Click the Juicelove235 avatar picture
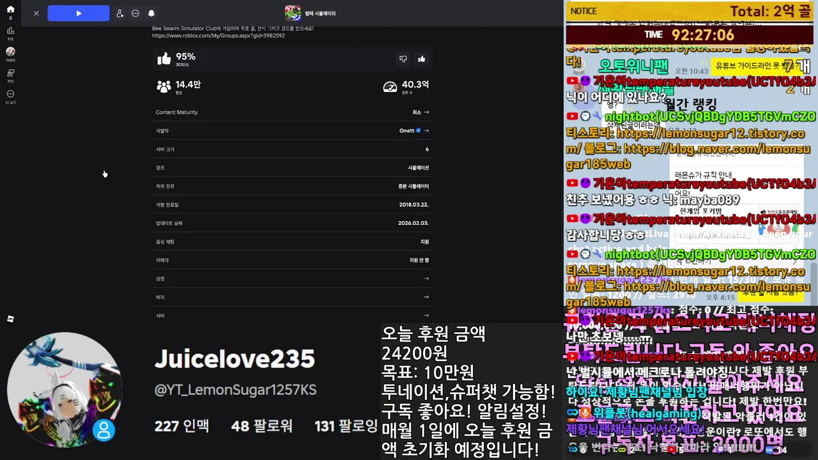 pos(64,389)
